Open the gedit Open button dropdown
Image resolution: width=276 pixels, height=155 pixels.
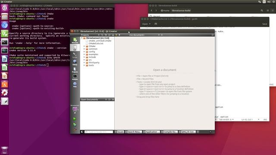(x=147, y=24)
